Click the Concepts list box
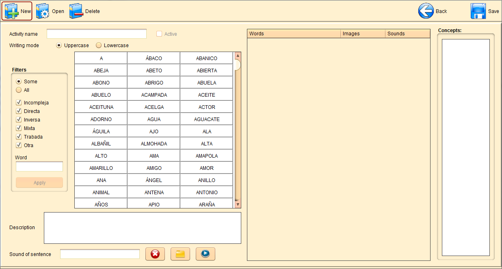This screenshot has height=269, width=502. click(x=466, y=148)
